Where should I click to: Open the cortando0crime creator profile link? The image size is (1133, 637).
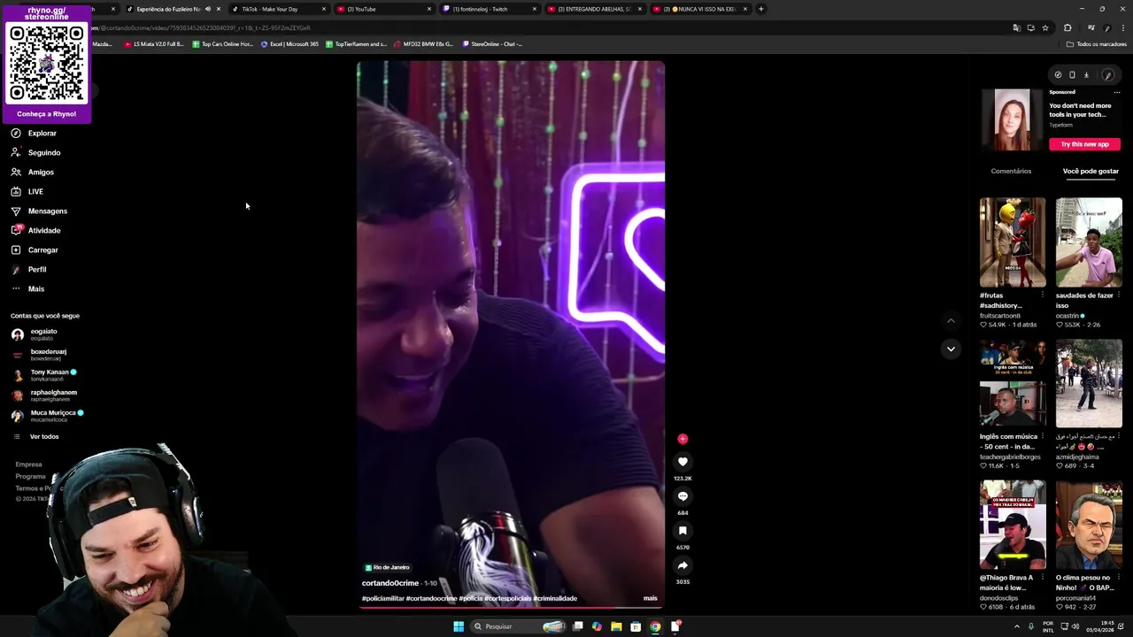(x=390, y=583)
